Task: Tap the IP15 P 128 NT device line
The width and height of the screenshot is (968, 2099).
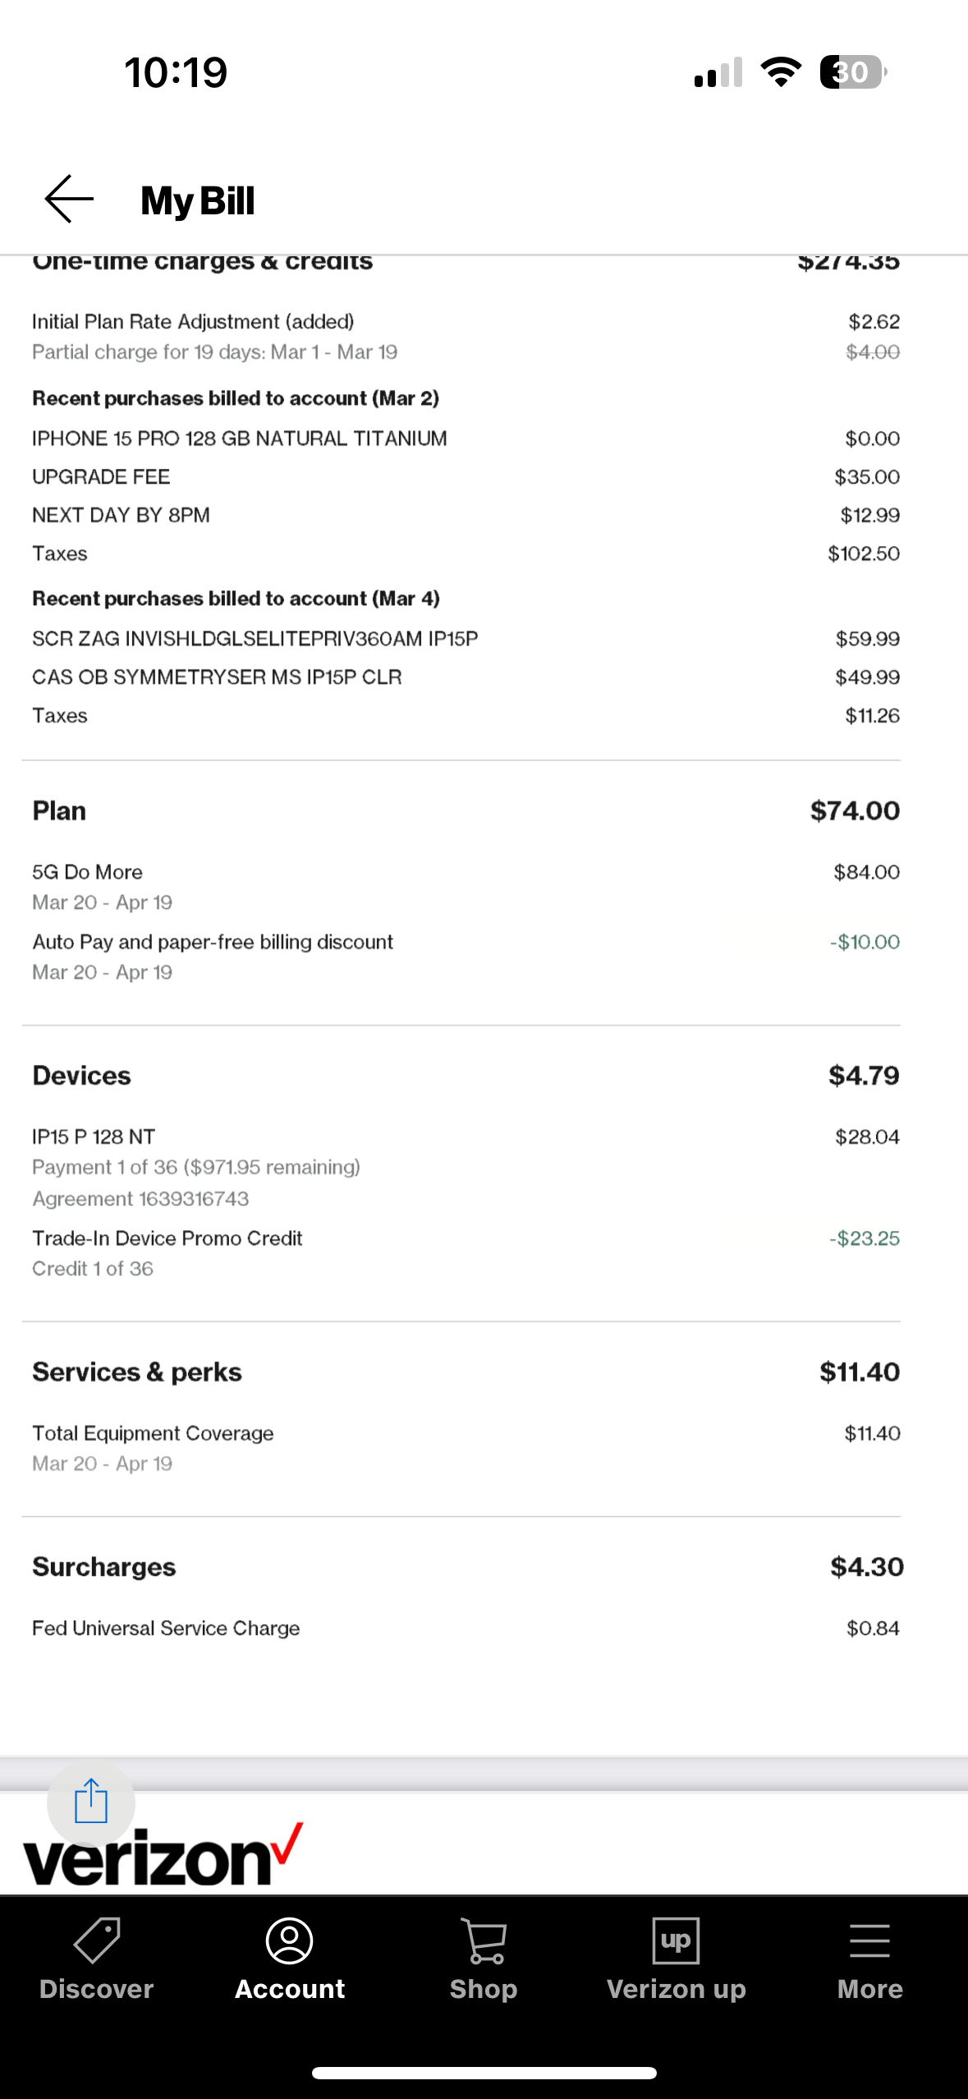Action: [x=94, y=1137]
